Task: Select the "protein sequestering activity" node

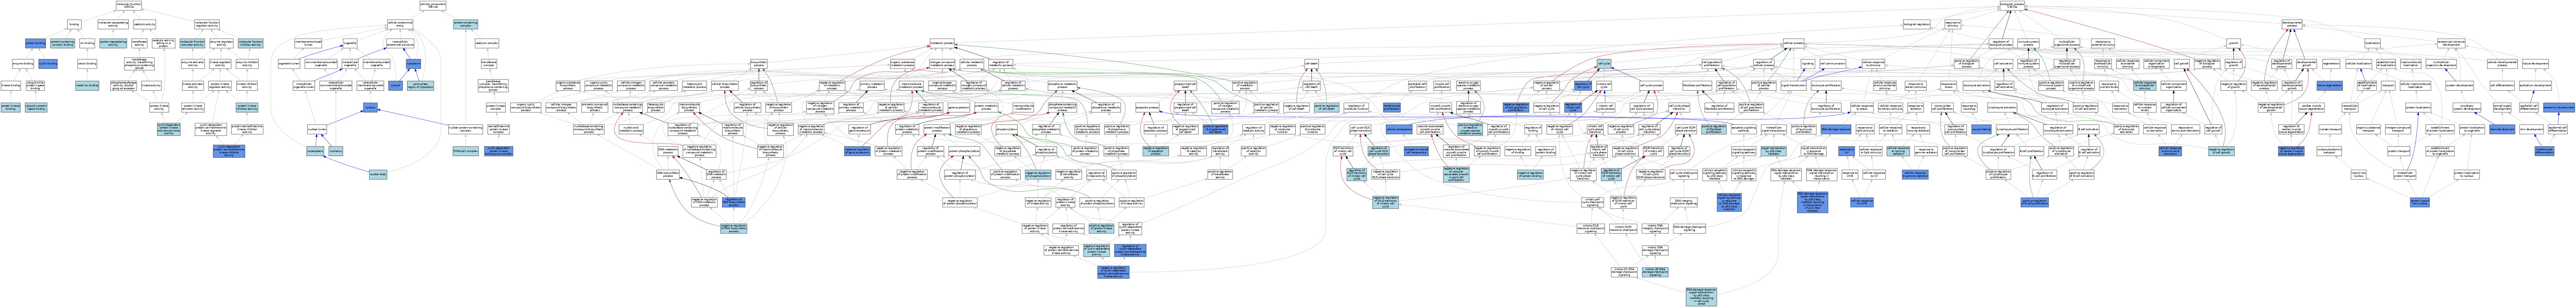Action: click(x=113, y=43)
